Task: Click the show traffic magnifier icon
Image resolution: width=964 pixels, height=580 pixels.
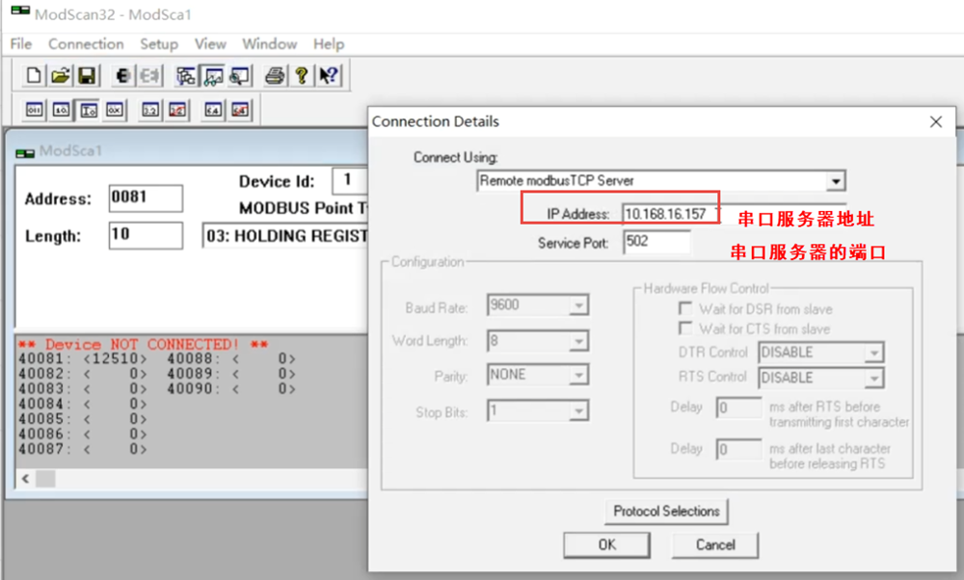Action: 239,75
